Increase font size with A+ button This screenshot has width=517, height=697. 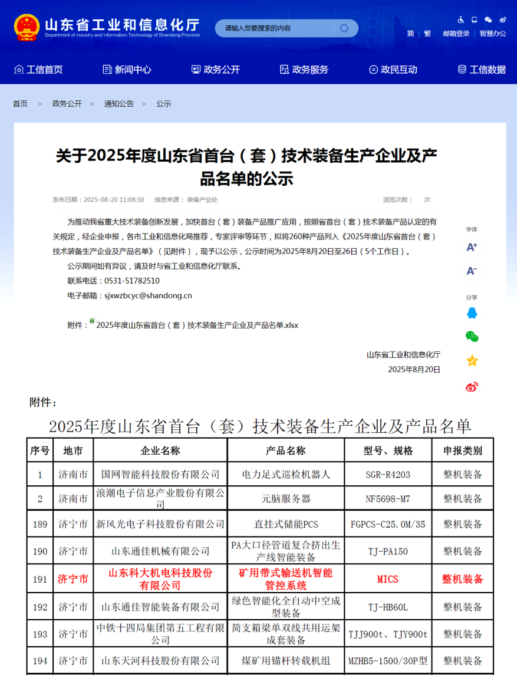point(472,247)
